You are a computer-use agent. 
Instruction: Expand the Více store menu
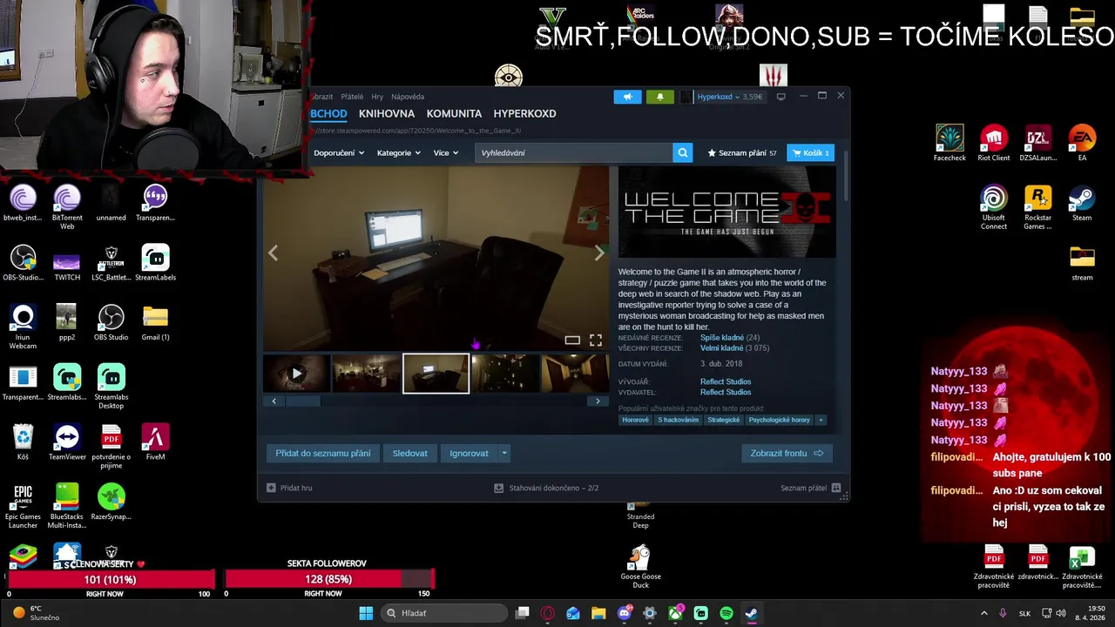pyautogui.click(x=446, y=152)
